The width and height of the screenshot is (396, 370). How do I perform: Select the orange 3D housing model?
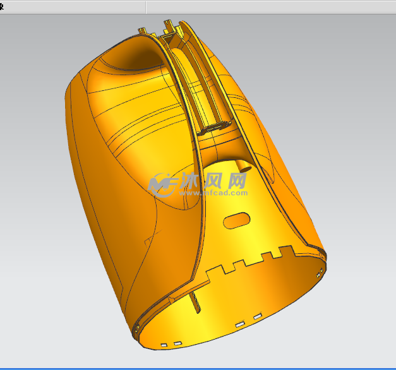click(x=196, y=184)
